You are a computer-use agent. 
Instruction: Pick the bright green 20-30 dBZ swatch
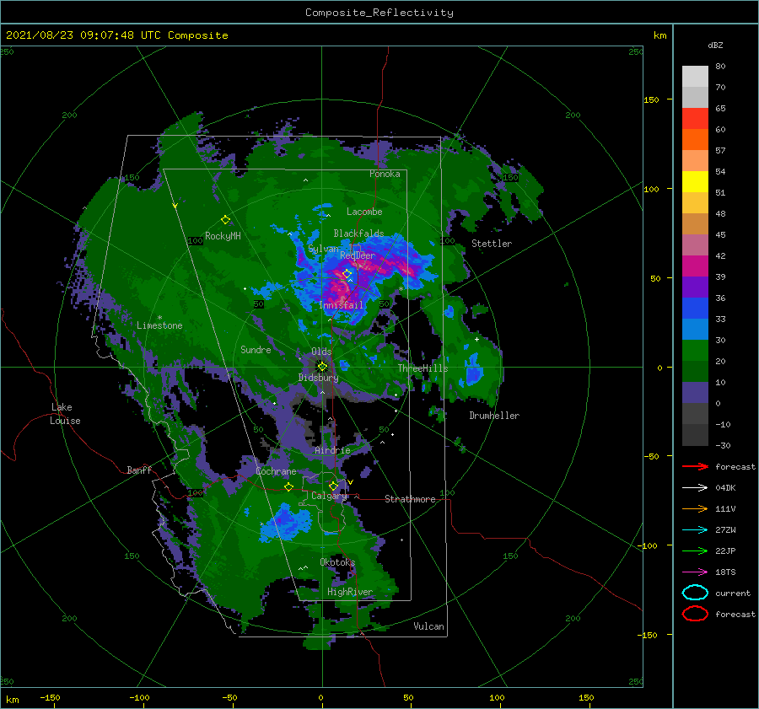point(695,350)
